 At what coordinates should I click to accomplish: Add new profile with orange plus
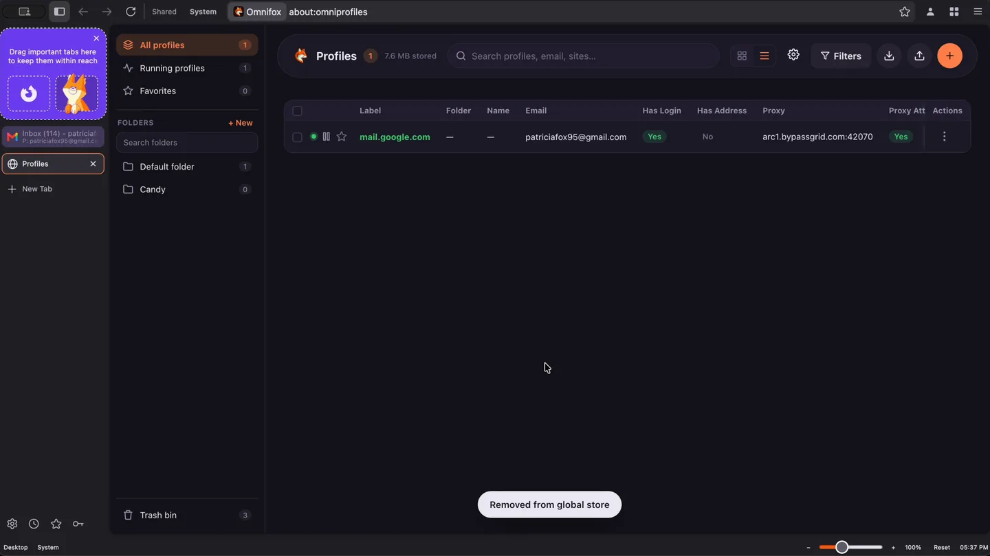949,56
